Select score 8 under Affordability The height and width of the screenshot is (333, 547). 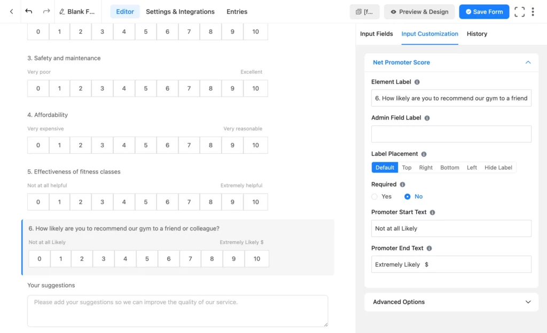click(x=210, y=145)
